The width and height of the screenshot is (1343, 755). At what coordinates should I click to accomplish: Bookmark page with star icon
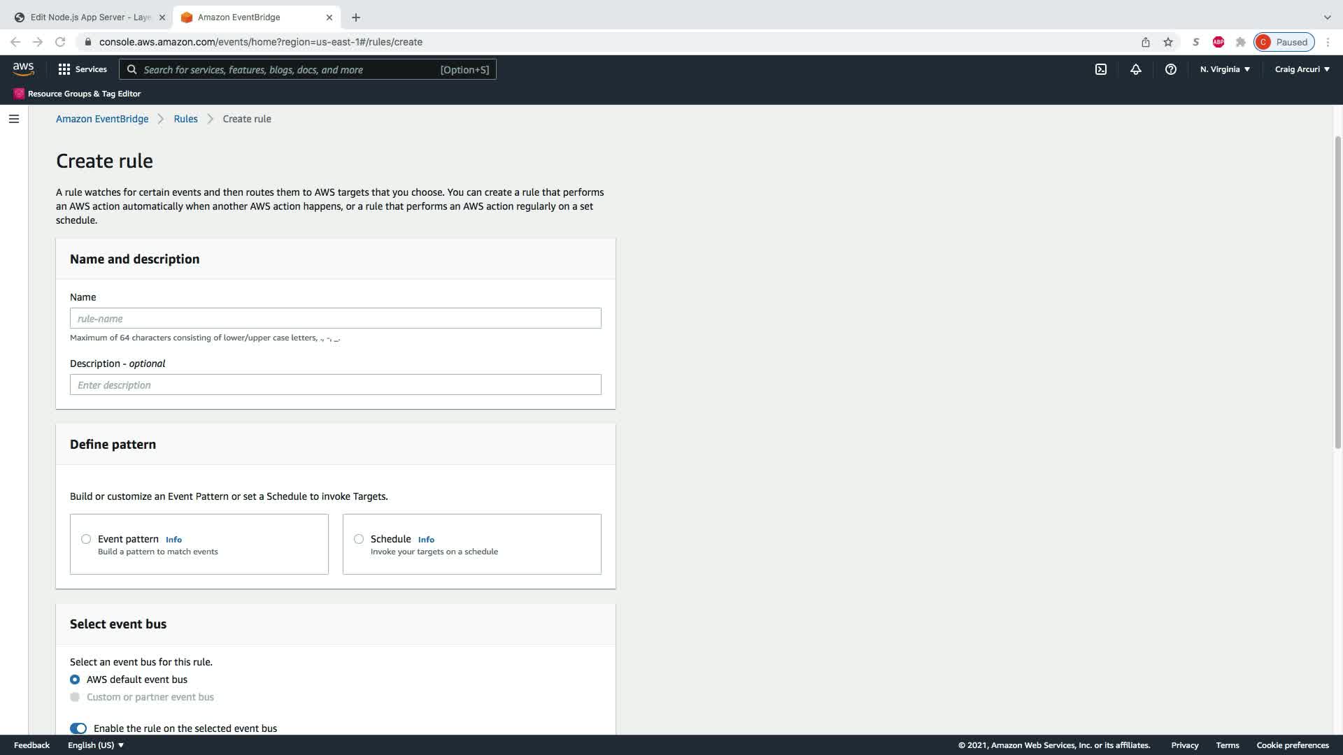tap(1167, 42)
